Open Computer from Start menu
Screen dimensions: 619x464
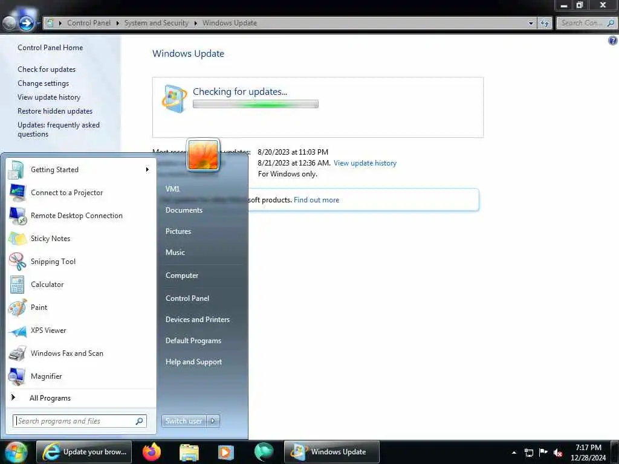click(x=182, y=275)
